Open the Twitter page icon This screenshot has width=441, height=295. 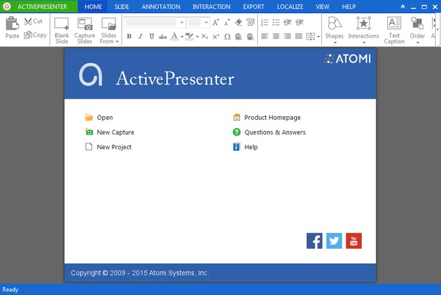tap(334, 241)
